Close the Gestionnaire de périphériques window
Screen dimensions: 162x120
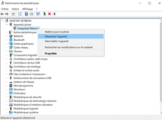point(159,3)
